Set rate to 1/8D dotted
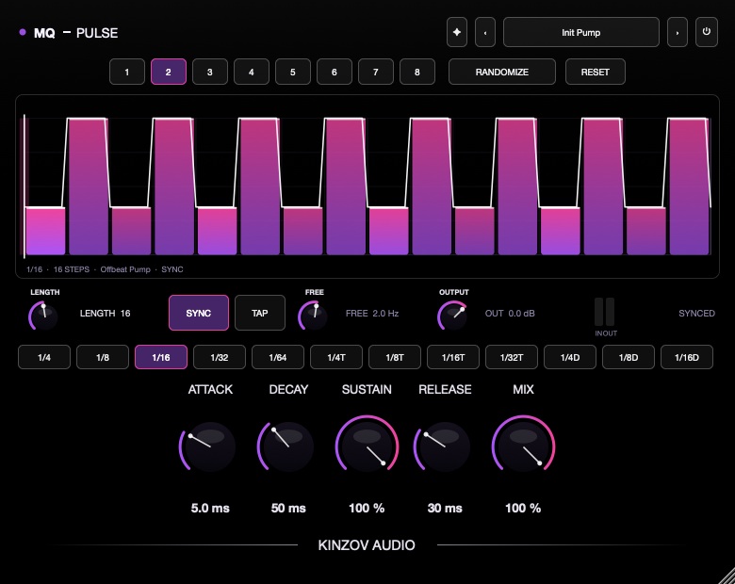 tap(629, 357)
